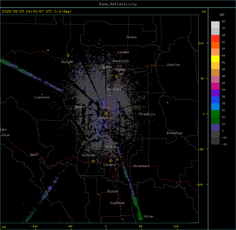Viewport: 236px width, 230px height.
Task: Pick the blue 33-36 dBZ legend swatch
Action: click(x=215, y=100)
